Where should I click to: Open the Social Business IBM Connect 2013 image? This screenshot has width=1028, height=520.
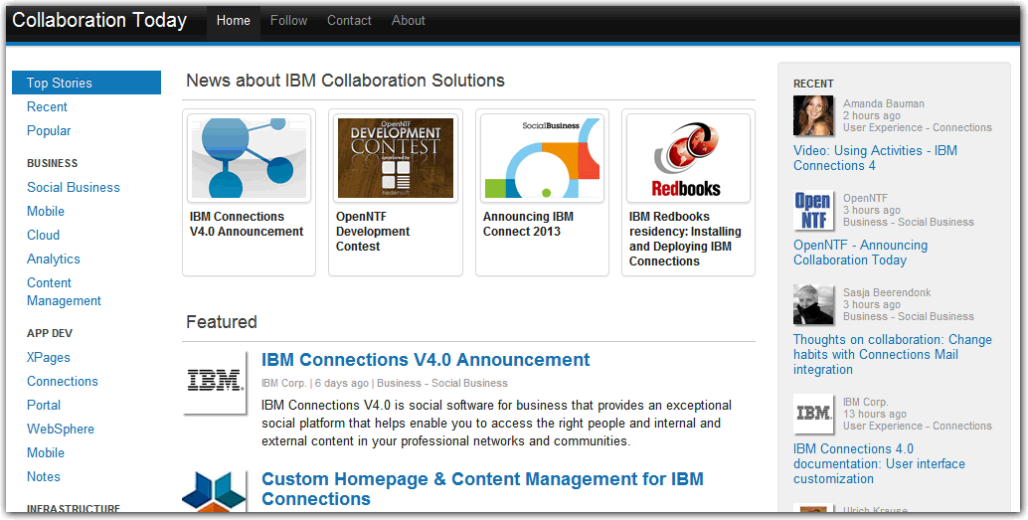[x=542, y=158]
